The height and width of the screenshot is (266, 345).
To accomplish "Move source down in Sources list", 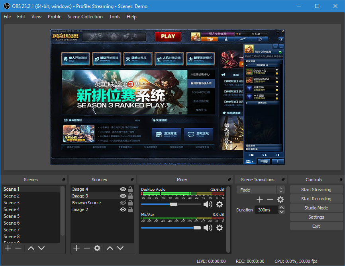I will 120,248.
